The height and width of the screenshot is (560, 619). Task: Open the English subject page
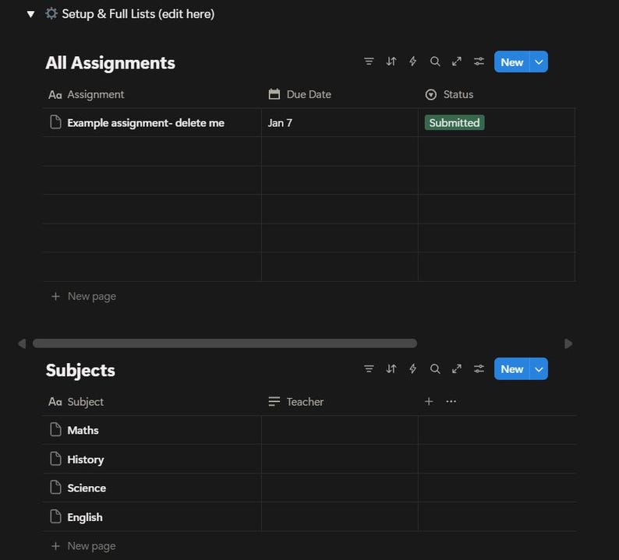tap(85, 517)
